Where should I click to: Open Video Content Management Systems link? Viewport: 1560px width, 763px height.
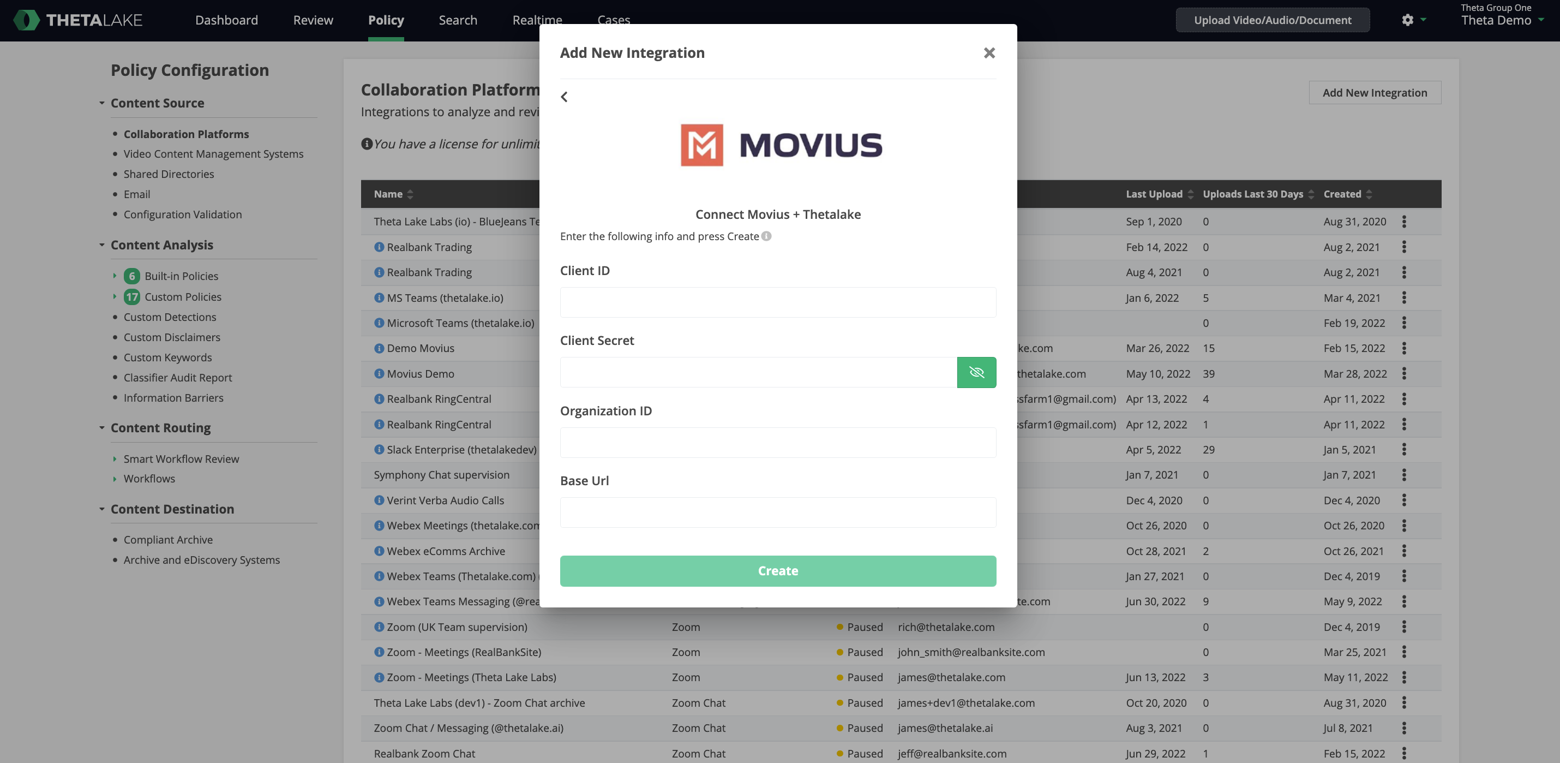pos(213,154)
